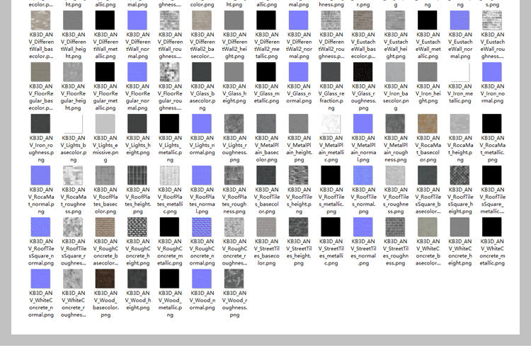Open the RoughConcrete_basecolor brick texture
Image resolution: width=531 pixels, height=355 pixels.
pos(105,227)
